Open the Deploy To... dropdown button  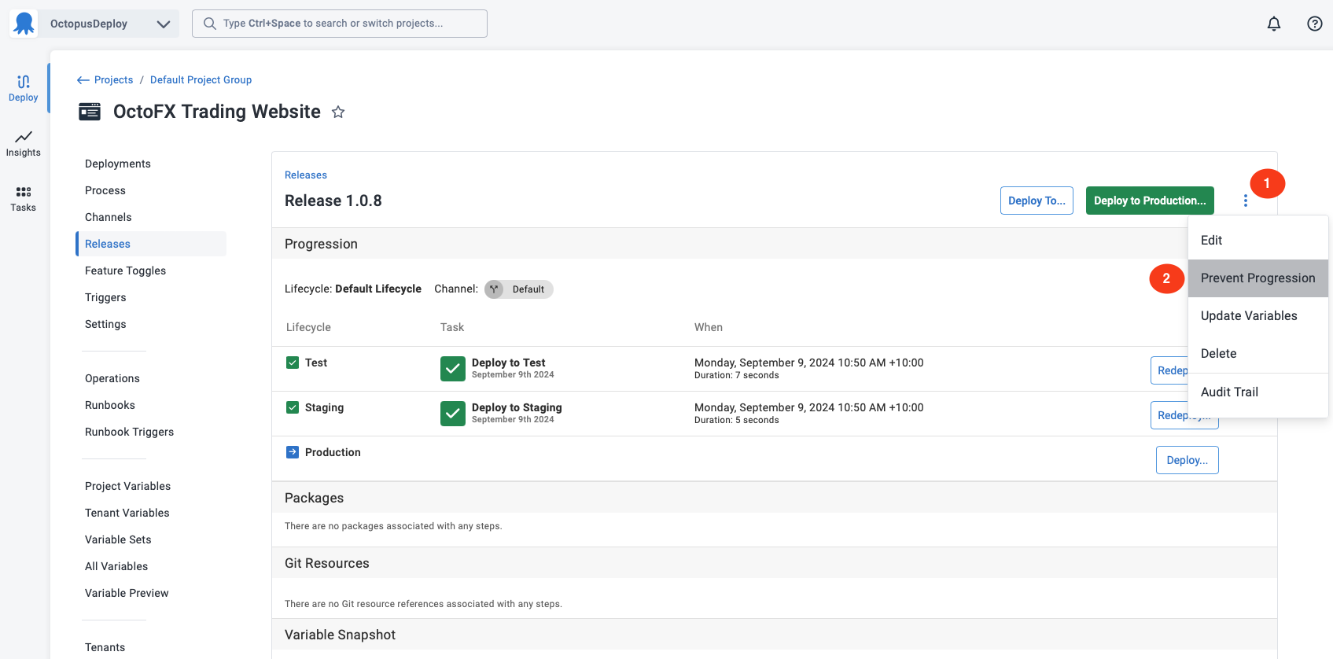[x=1037, y=201]
